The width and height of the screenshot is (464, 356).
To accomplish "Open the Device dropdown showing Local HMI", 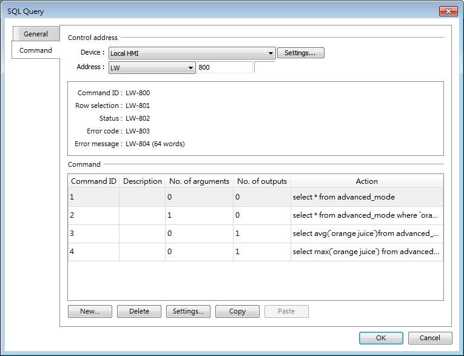I will tap(192, 53).
